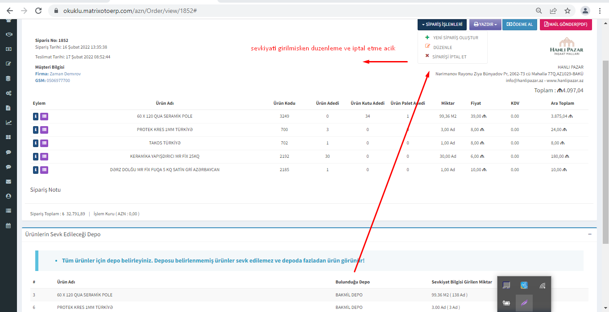Image resolution: width=609 pixels, height=312 pixels.
Task: Click the purple feather tray icon
Action: [x=524, y=303]
